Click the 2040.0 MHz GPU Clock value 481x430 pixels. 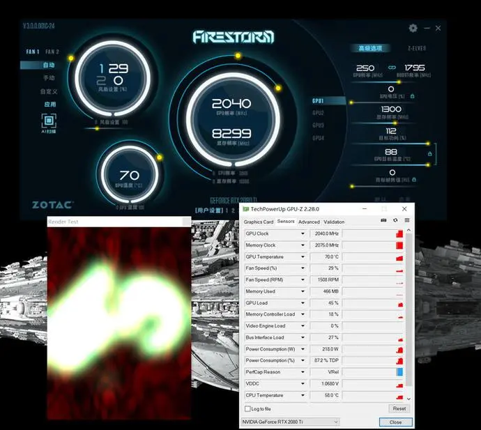pyautogui.click(x=325, y=233)
